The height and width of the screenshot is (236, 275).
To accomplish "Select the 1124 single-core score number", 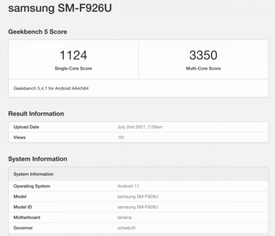I will 73,55.
